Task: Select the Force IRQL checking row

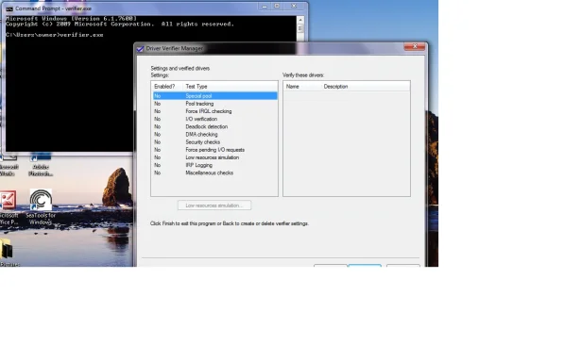Action: point(214,111)
